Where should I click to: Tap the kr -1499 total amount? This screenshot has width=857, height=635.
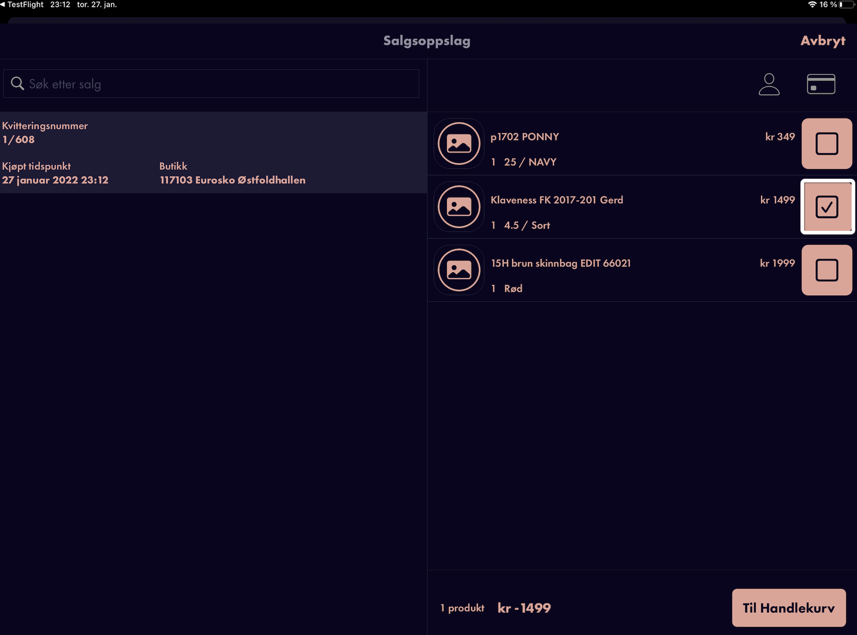pyautogui.click(x=524, y=608)
